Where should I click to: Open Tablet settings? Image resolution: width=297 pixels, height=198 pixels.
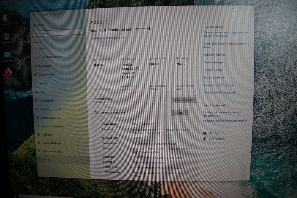pos(43,92)
